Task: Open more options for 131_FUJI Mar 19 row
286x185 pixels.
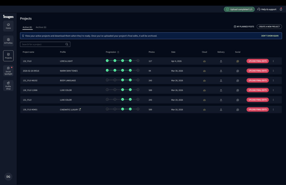Action: pos(273,100)
